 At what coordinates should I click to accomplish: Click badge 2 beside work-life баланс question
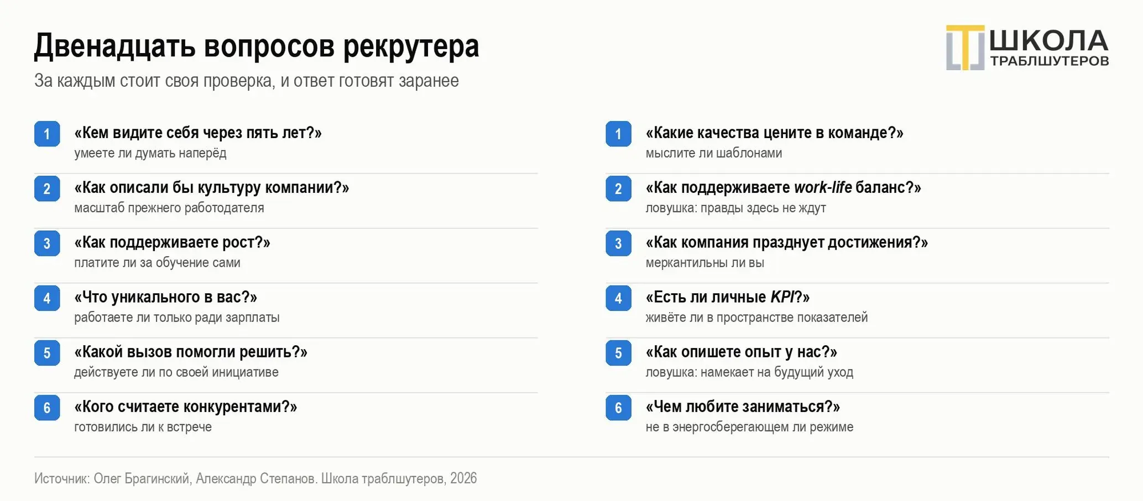tap(618, 188)
